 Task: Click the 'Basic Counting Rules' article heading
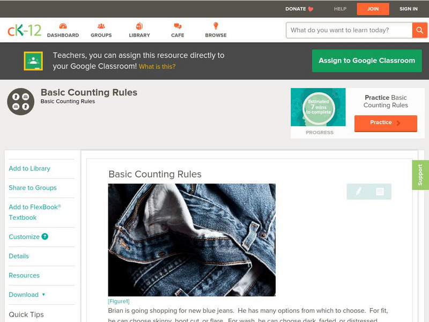155,174
